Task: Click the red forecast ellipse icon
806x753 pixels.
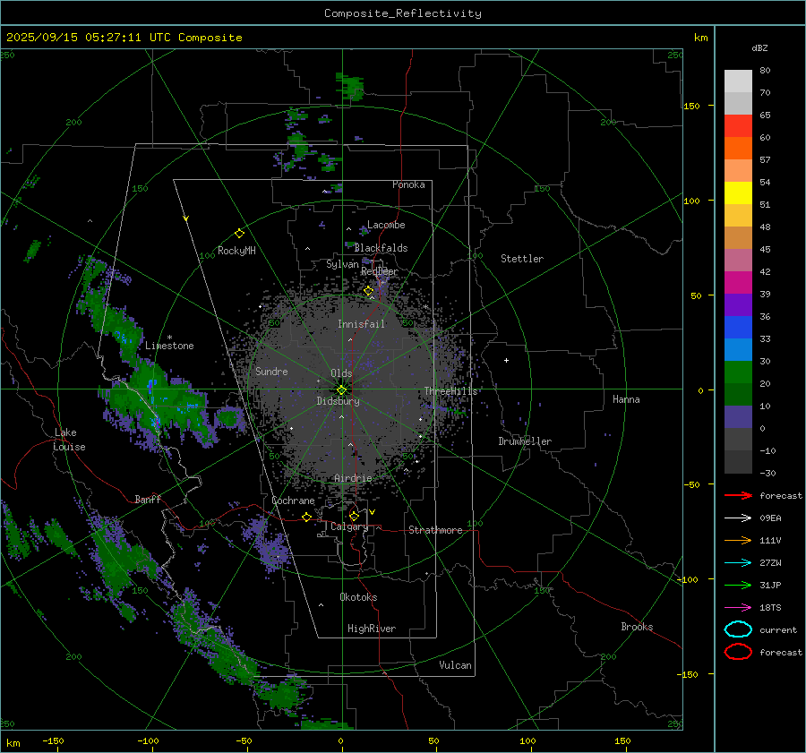Action: tap(738, 652)
